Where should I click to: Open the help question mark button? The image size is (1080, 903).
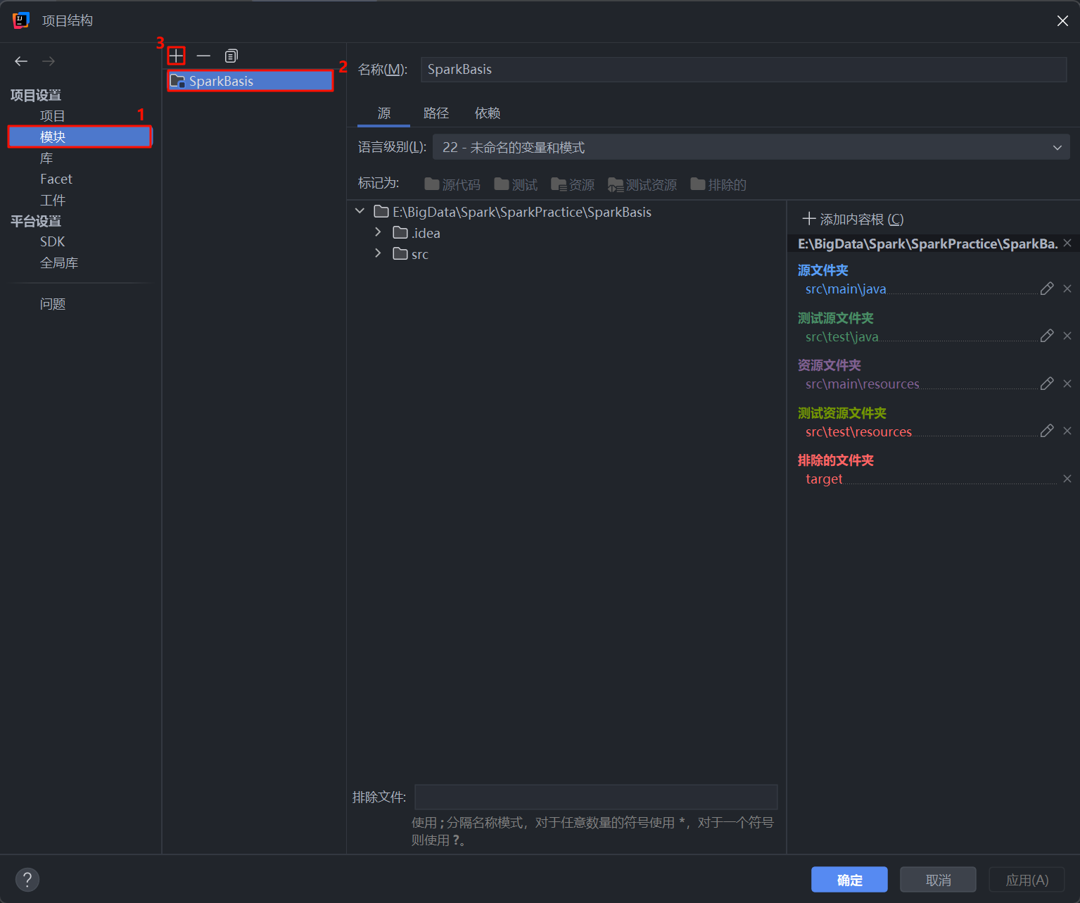coord(27,879)
